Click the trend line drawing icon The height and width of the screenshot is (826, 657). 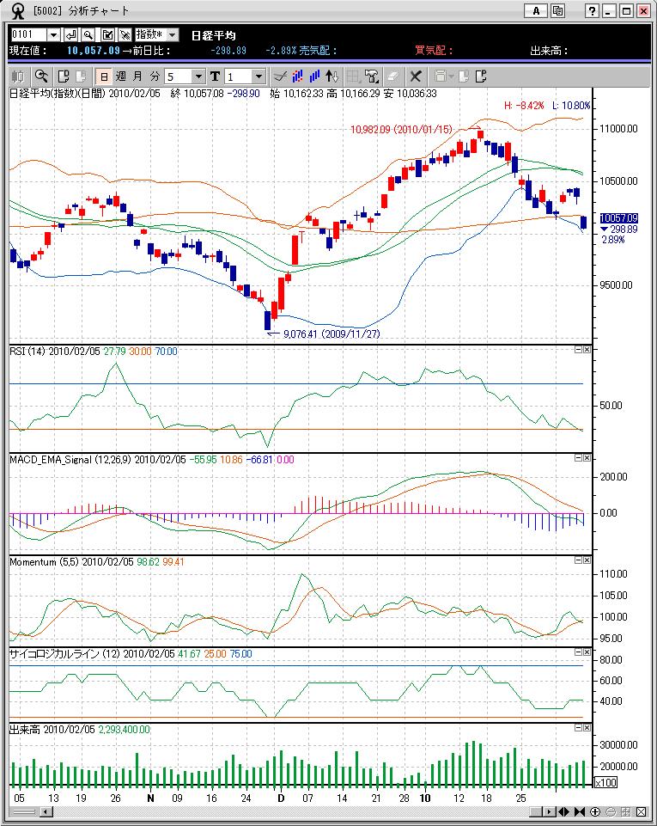281,76
